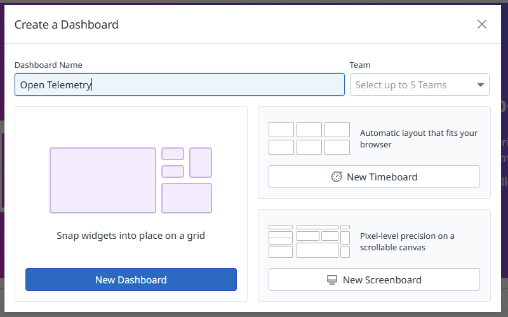Screen dimensions: 508x317
Task: Click the Dashboard Name field label
Action: [x=48, y=65]
